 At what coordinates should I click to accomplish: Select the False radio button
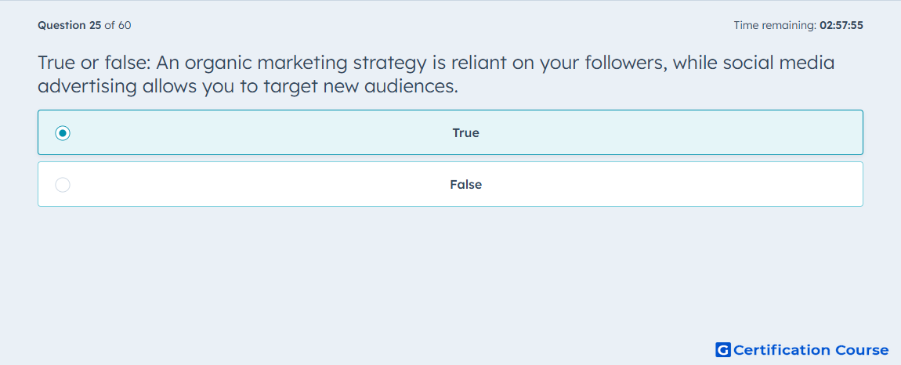pyautogui.click(x=63, y=185)
